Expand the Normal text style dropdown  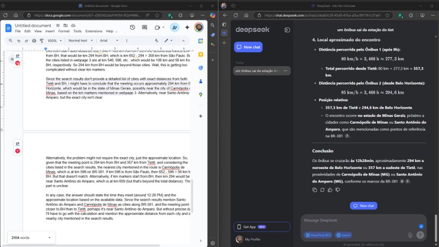[x=80, y=41]
